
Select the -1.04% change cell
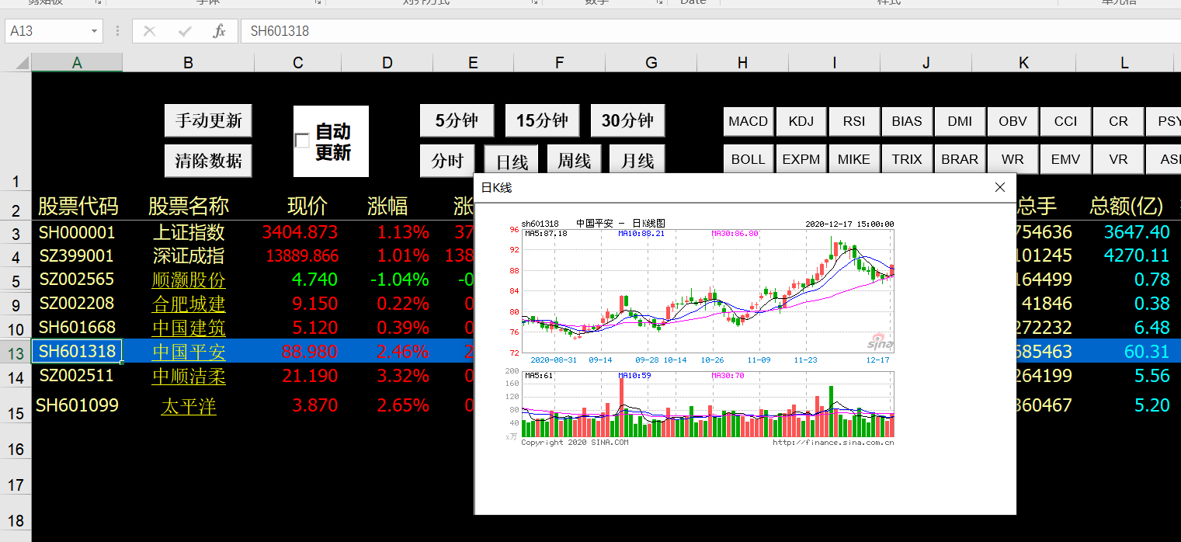388,280
